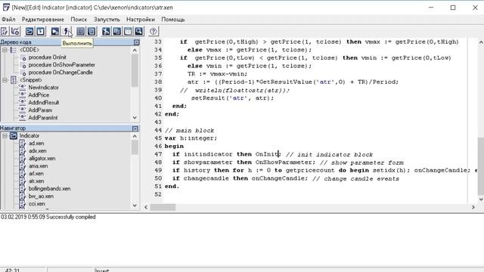The height and width of the screenshot is (272, 484).
Task: Select the AddPrice snippet
Action: 39,95
